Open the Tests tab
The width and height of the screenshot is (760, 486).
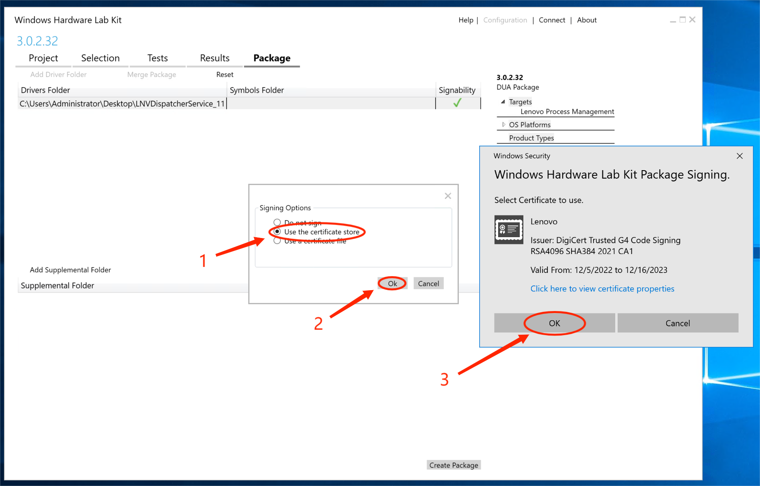pos(157,58)
